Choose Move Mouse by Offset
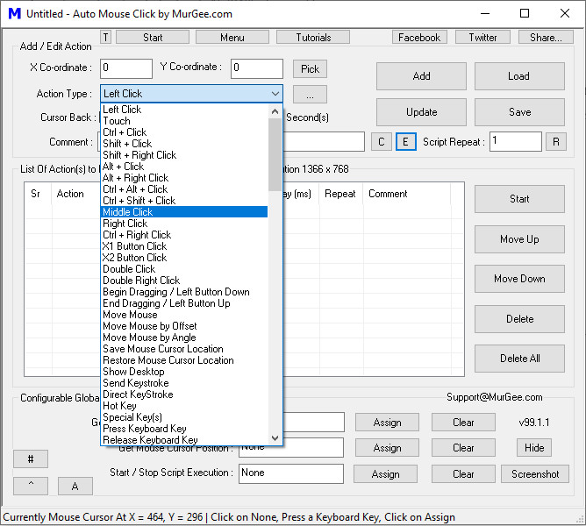The image size is (586, 526). [184, 326]
